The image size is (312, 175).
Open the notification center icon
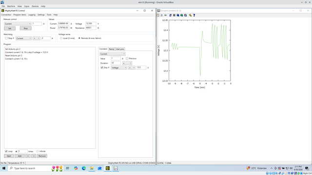[x=307, y=168]
